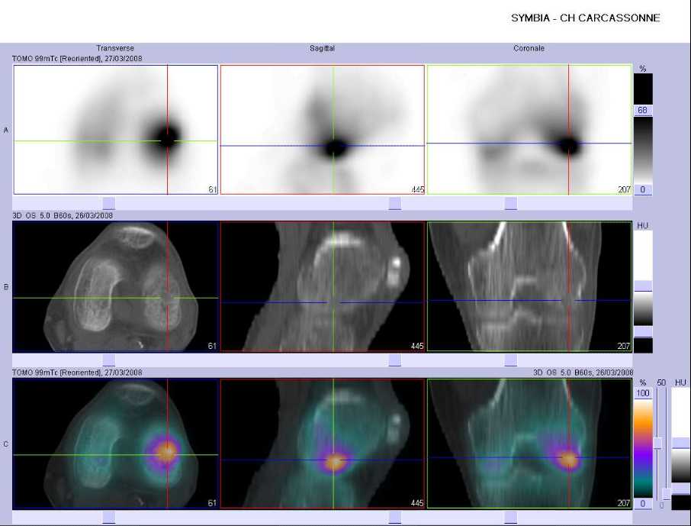Image resolution: width=691 pixels, height=526 pixels.
Task: Click the slice slider handle under row B sagittal view
Action: pos(395,360)
